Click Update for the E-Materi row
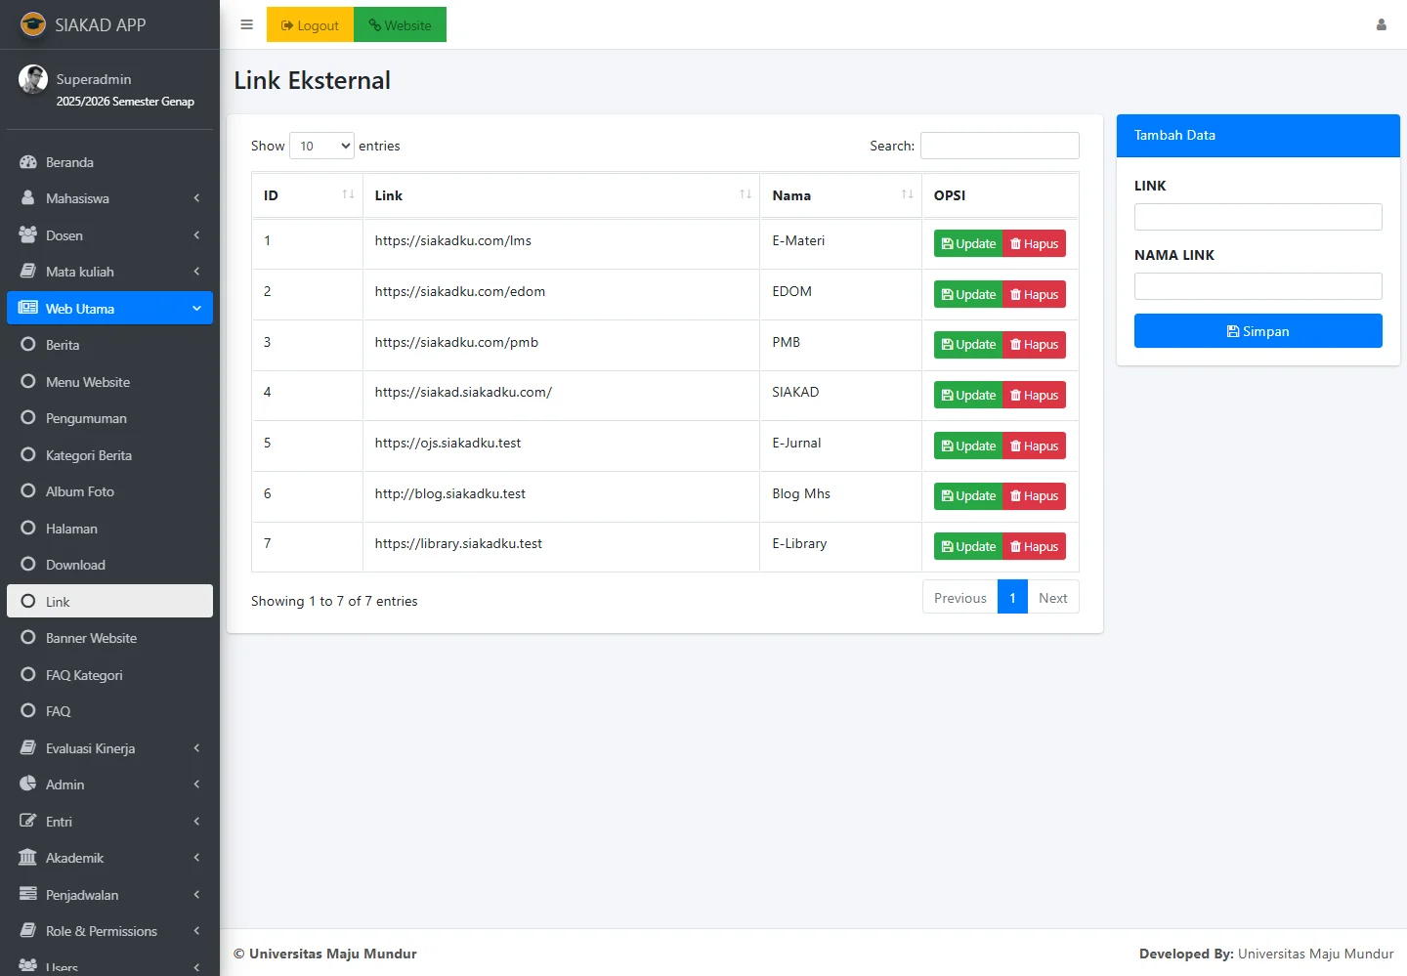1407x976 pixels. click(x=968, y=244)
